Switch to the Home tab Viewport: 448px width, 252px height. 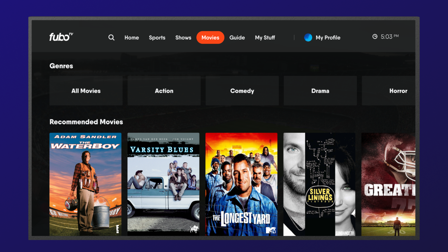point(132,37)
